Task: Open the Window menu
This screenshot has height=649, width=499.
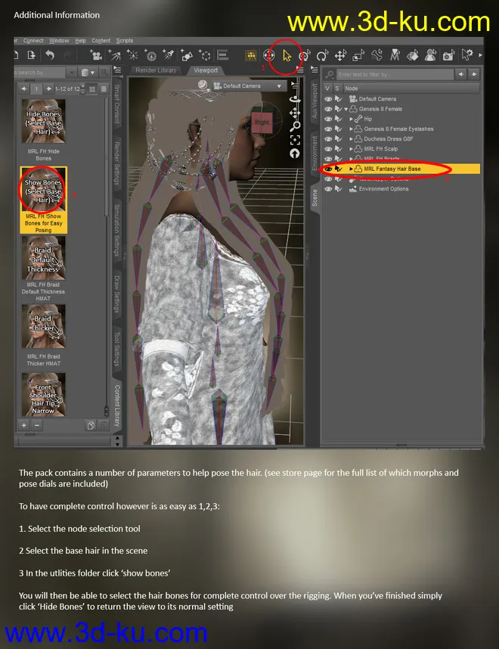Action: [x=59, y=40]
